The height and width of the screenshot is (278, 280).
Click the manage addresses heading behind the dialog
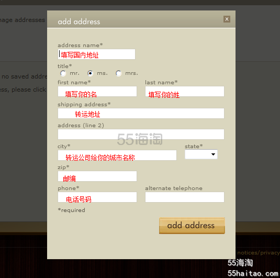tap(23, 20)
